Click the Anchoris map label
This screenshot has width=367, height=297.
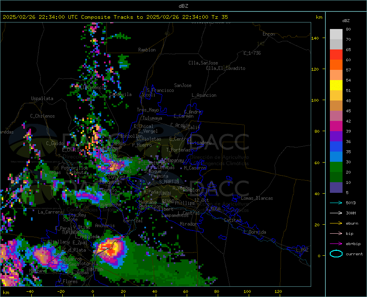coord(105,226)
